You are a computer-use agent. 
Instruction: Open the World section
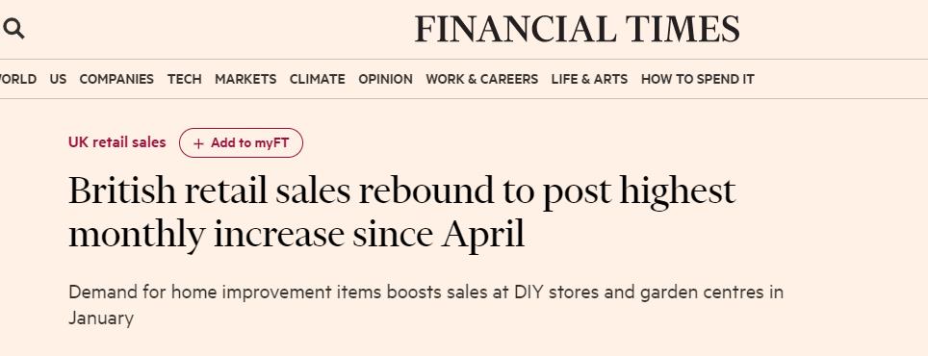tap(17, 79)
